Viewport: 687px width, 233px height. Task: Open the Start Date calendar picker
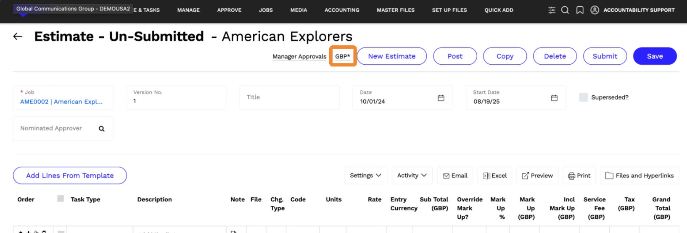[x=554, y=98]
